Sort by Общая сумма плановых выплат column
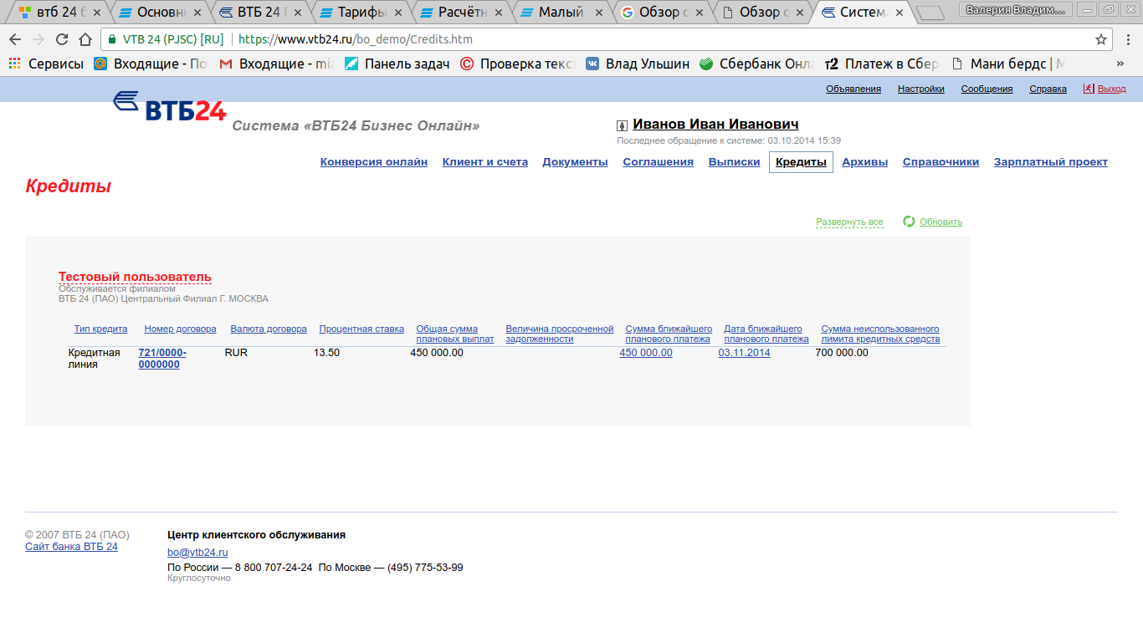 point(455,334)
